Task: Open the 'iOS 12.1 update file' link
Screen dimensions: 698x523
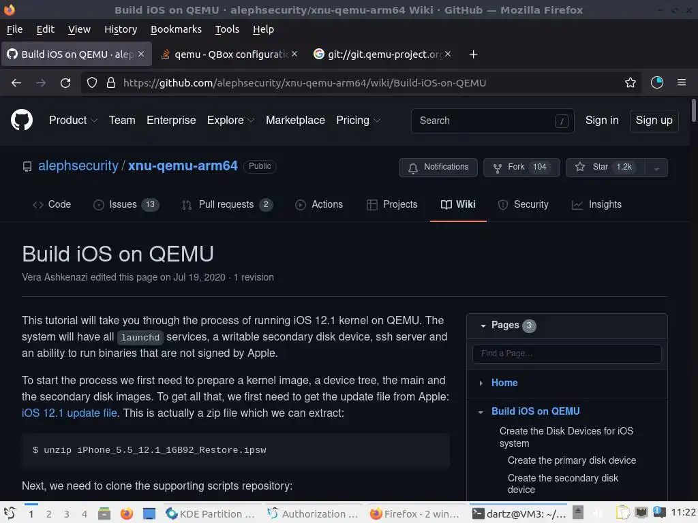Action: point(70,413)
